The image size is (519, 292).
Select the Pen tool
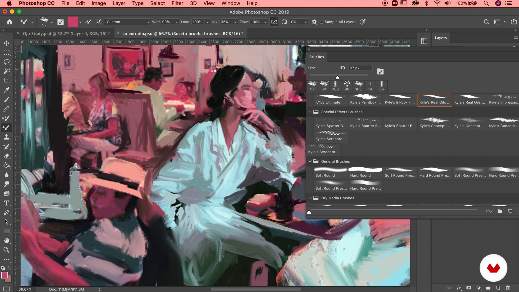pos(6,213)
